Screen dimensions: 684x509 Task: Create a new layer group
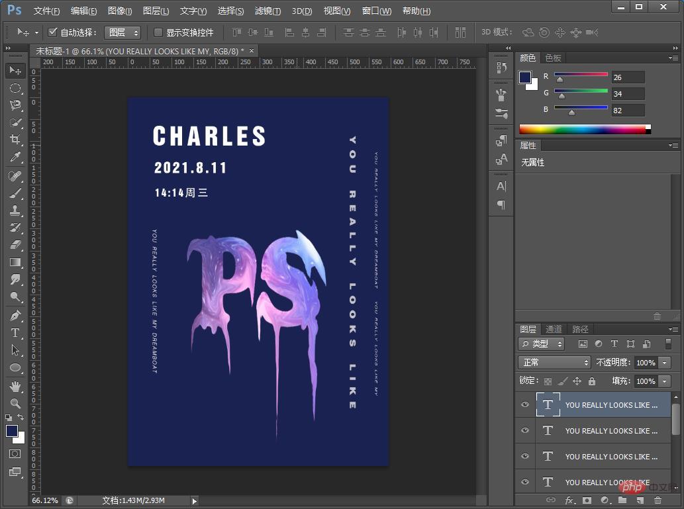click(x=622, y=500)
